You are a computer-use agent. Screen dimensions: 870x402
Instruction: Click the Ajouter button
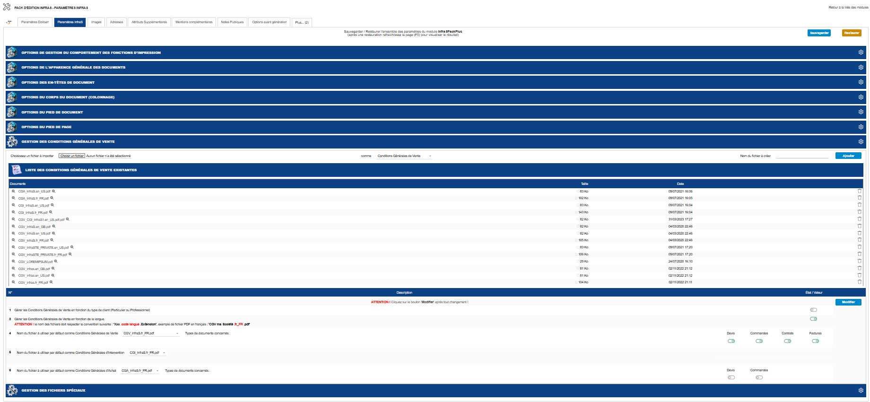pyautogui.click(x=848, y=156)
